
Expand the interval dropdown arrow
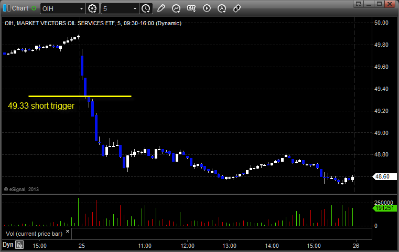point(135,9)
